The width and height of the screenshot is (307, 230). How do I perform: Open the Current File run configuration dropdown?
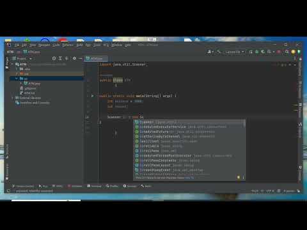235,52
